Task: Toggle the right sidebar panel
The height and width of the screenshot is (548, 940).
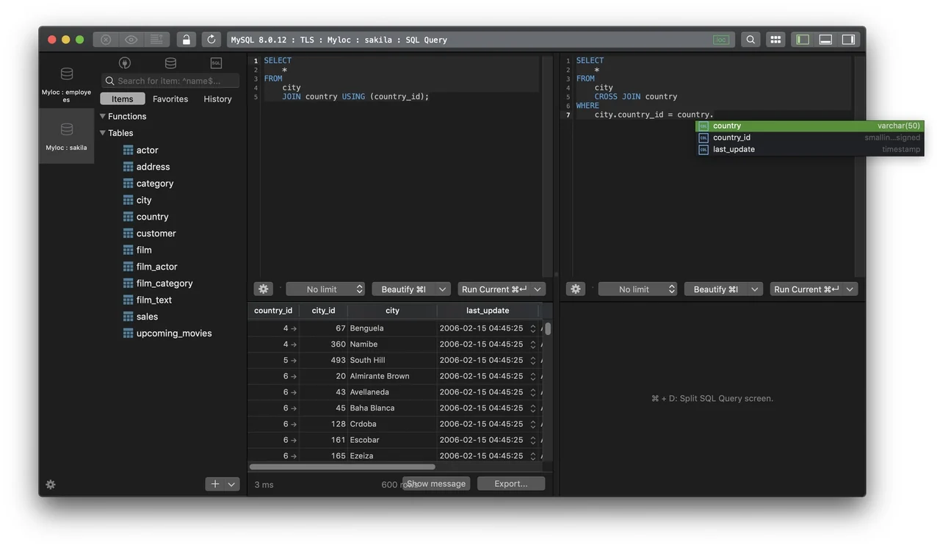Action: point(848,40)
